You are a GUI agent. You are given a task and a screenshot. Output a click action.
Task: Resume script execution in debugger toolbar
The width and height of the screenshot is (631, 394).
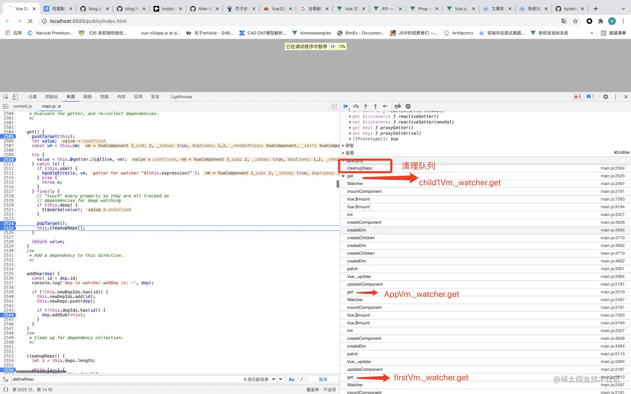click(346, 106)
